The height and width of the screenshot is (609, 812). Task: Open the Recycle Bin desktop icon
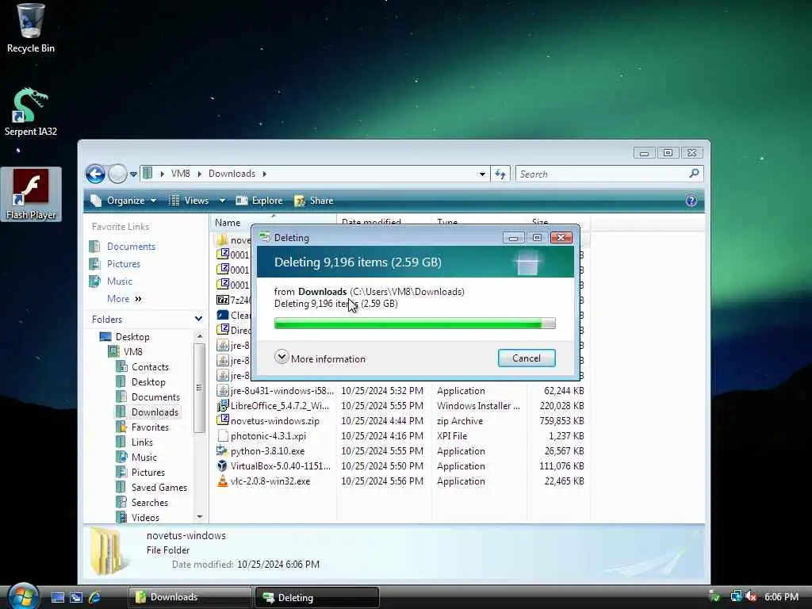point(30,29)
